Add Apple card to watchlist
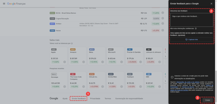217x104 pixels. pyautogui.click(x=65, y=62)
